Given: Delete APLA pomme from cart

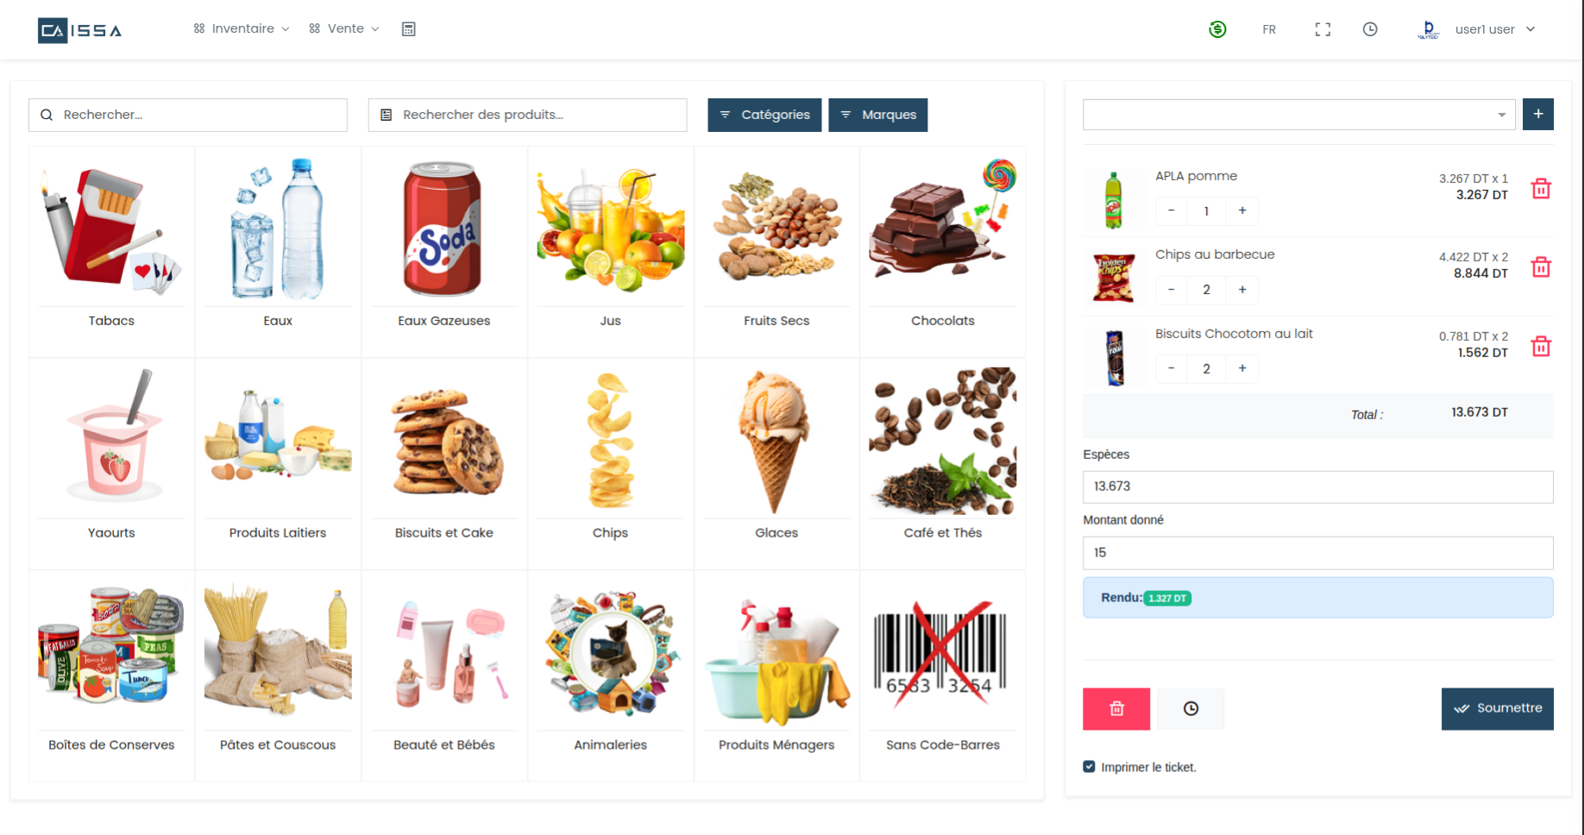Looking at the screenshot, I should click(x=1541, y=188).
